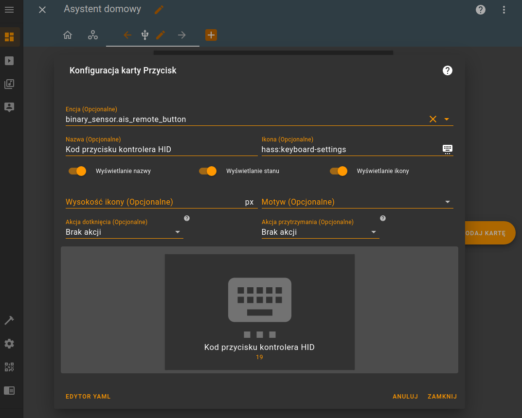Click EDYTOR YAML button
This screenshot has width=522, height=418.
point(88,397)
